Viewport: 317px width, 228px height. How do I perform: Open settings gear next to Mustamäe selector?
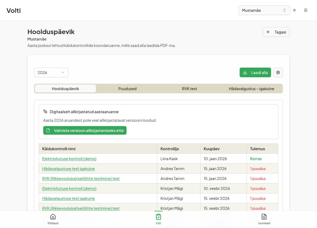(x=294, y=10)
